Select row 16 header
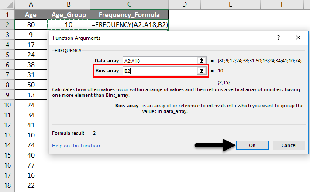 click(7, 165)
